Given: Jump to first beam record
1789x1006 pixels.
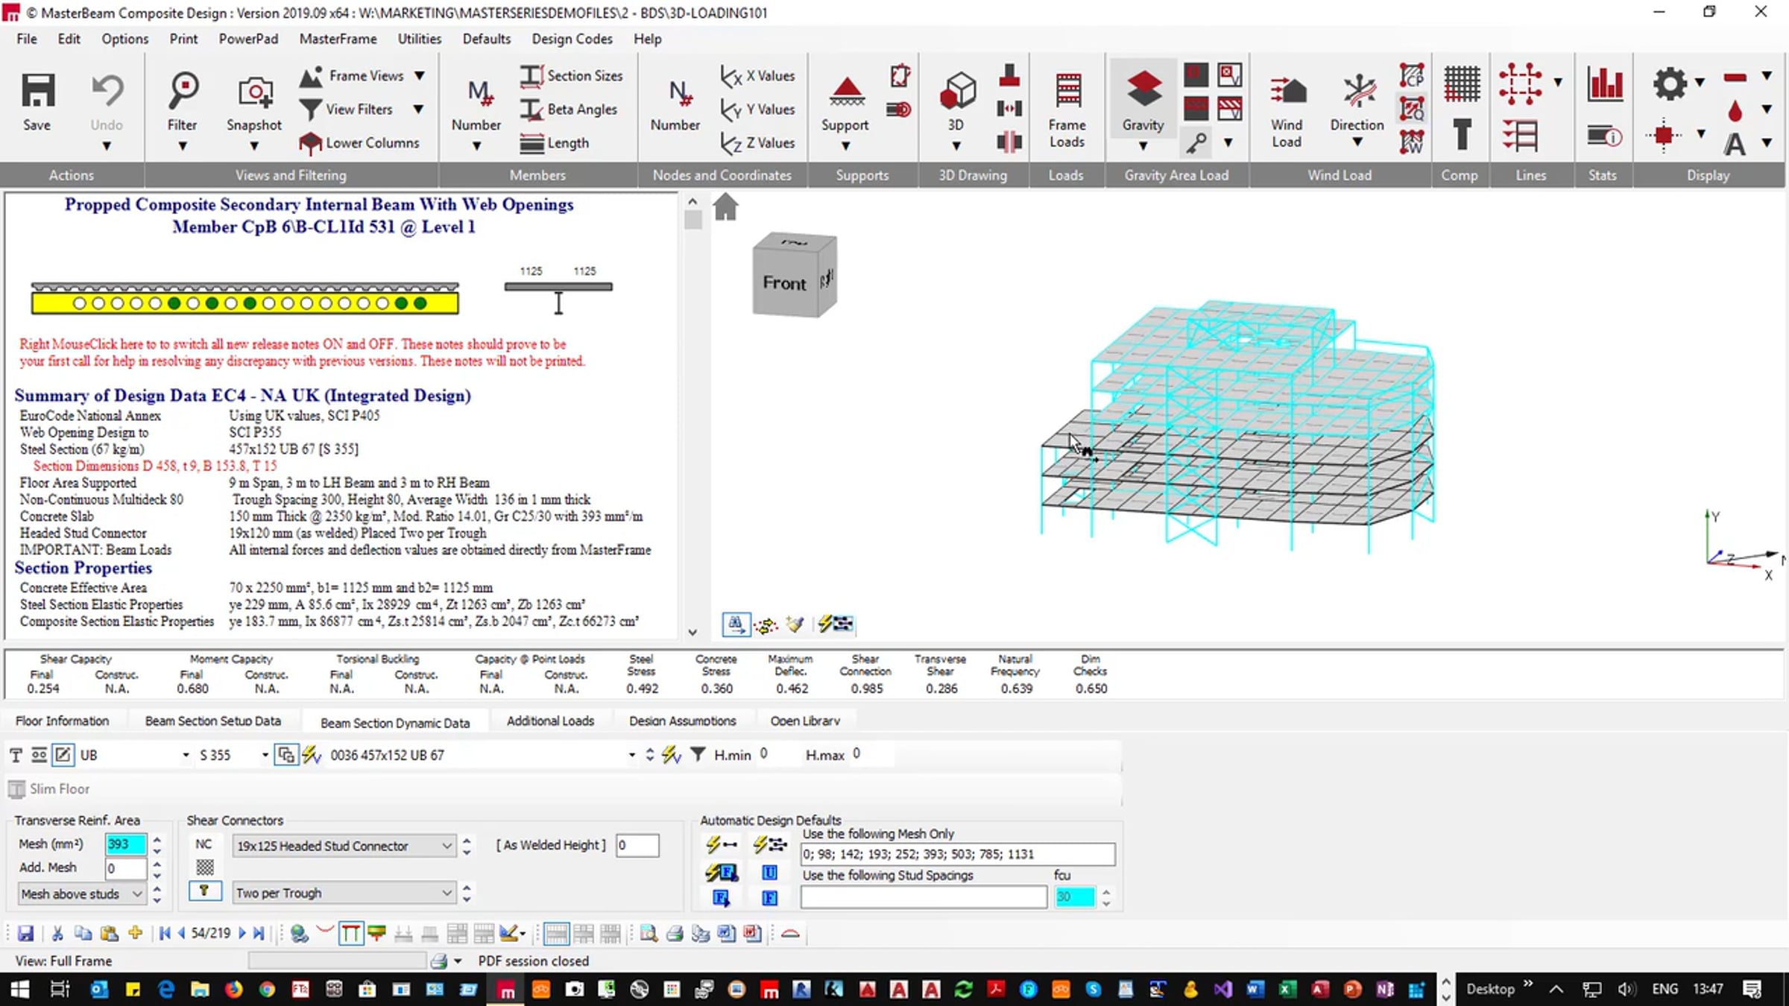Looking at the screenshot, I should [165, 933].
